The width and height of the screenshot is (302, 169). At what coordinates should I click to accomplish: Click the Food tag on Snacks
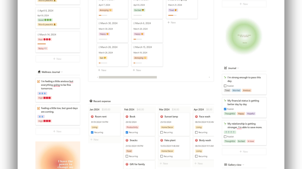click(x=129, y=151)
